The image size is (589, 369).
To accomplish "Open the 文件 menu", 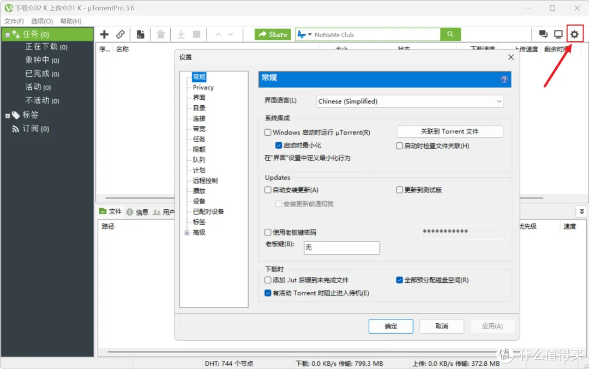I will click(x=14, y=21).
